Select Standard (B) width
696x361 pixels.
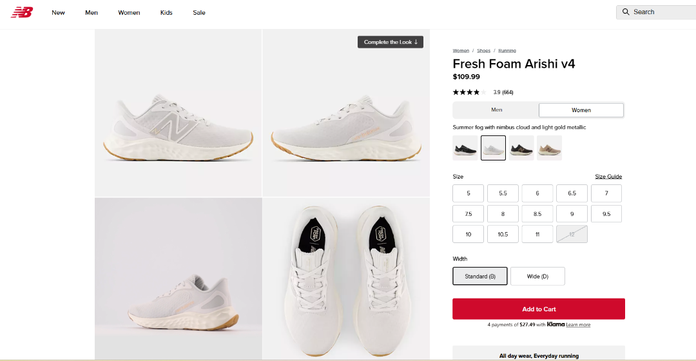coord(480,276)
